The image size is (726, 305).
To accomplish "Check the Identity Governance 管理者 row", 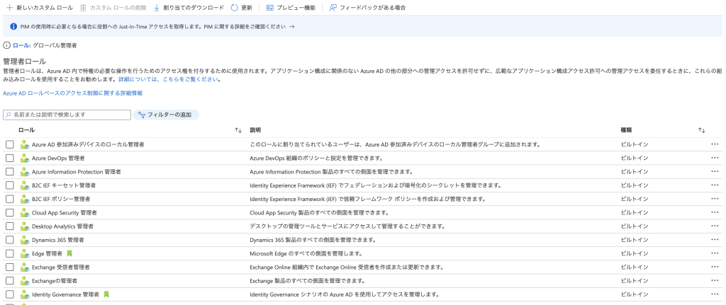I will coord(10,295).
